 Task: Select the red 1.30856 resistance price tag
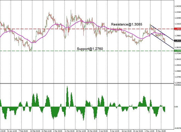(177, 29)
